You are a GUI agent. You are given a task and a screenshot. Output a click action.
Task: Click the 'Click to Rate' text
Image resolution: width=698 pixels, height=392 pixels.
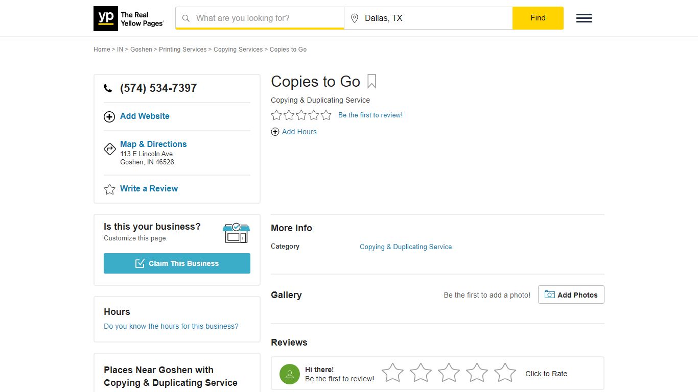(x=546, y=374)
